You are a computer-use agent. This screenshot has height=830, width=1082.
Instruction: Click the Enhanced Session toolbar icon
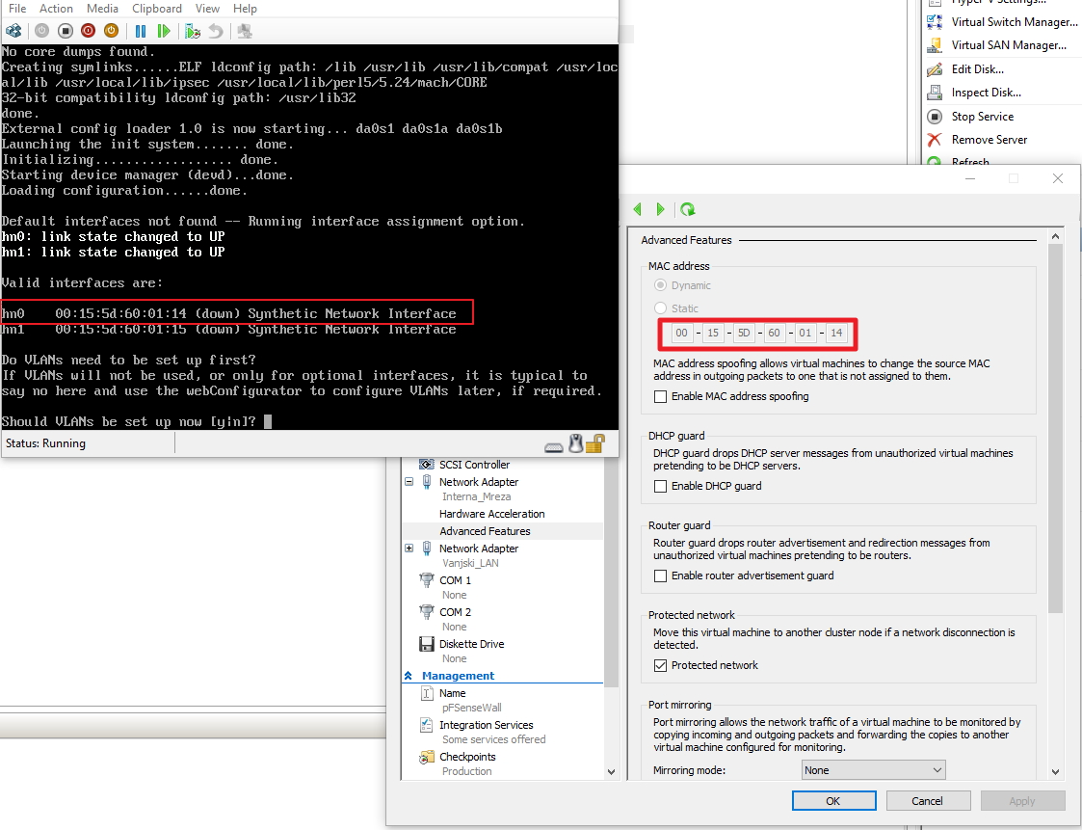click(x=245, y=31)
